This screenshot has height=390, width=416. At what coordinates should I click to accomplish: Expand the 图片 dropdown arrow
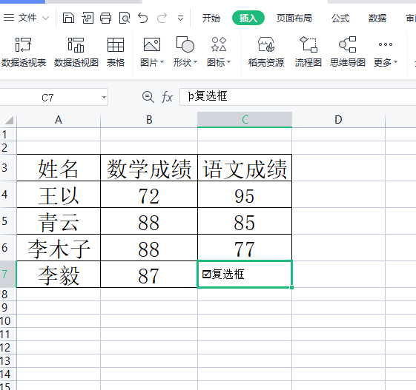click(162, 62)
